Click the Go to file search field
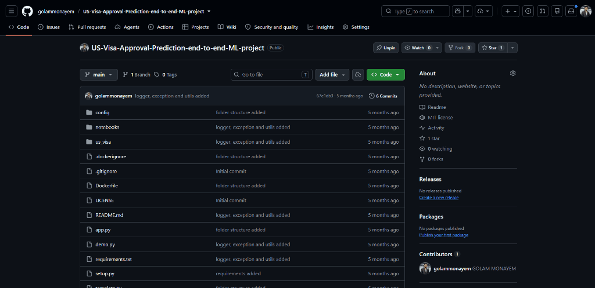Image resolution: width=595 pixels, height=288 pixels. click(271, 75)
